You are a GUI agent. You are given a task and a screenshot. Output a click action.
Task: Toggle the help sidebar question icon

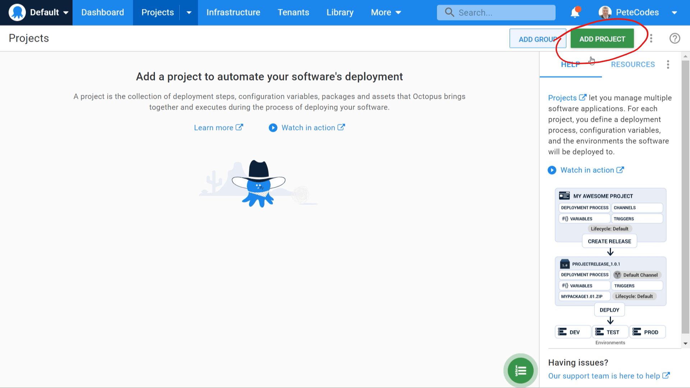[675, 38]
